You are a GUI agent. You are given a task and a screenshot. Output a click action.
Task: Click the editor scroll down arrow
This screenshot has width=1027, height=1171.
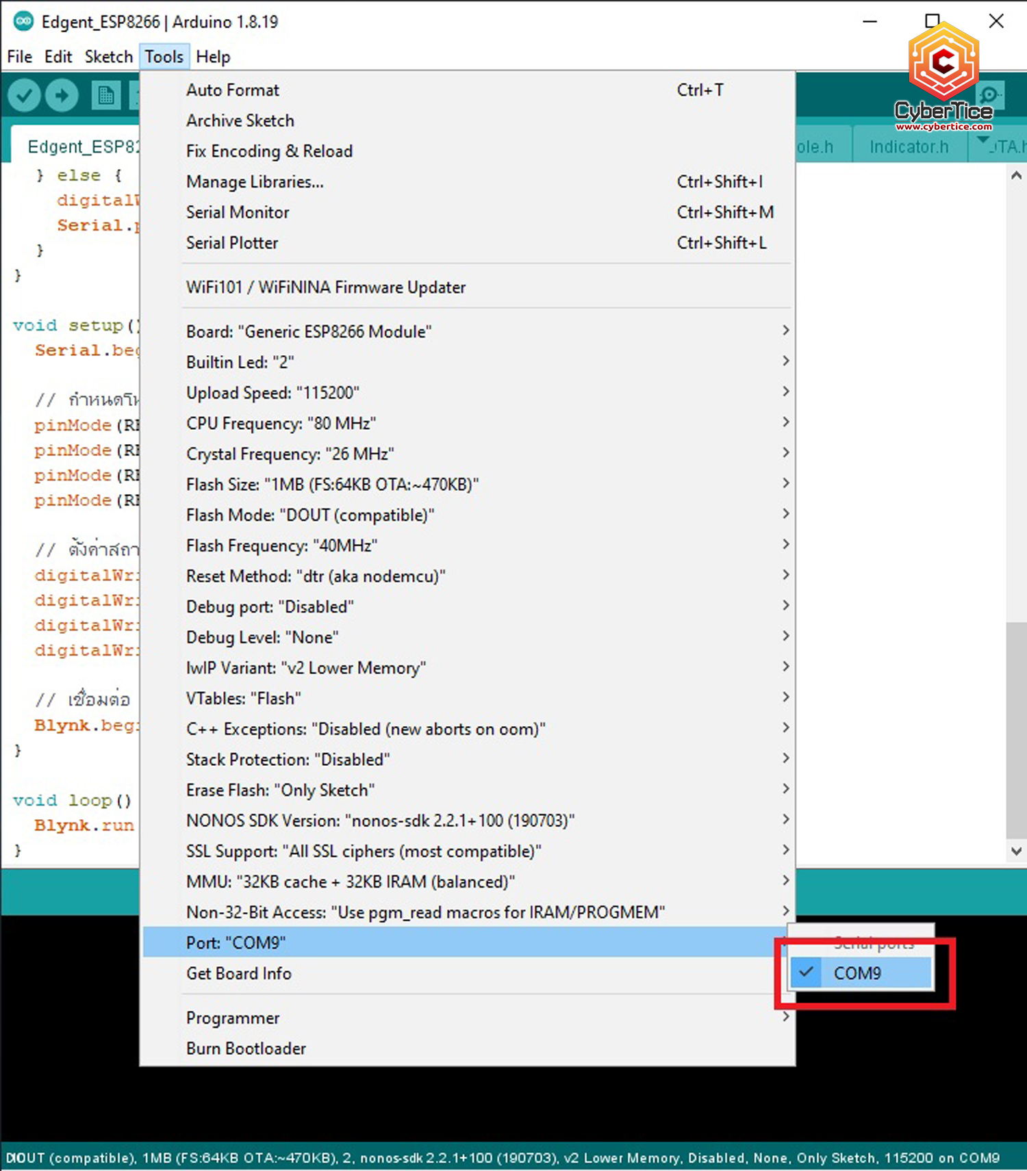point(1016,851)
